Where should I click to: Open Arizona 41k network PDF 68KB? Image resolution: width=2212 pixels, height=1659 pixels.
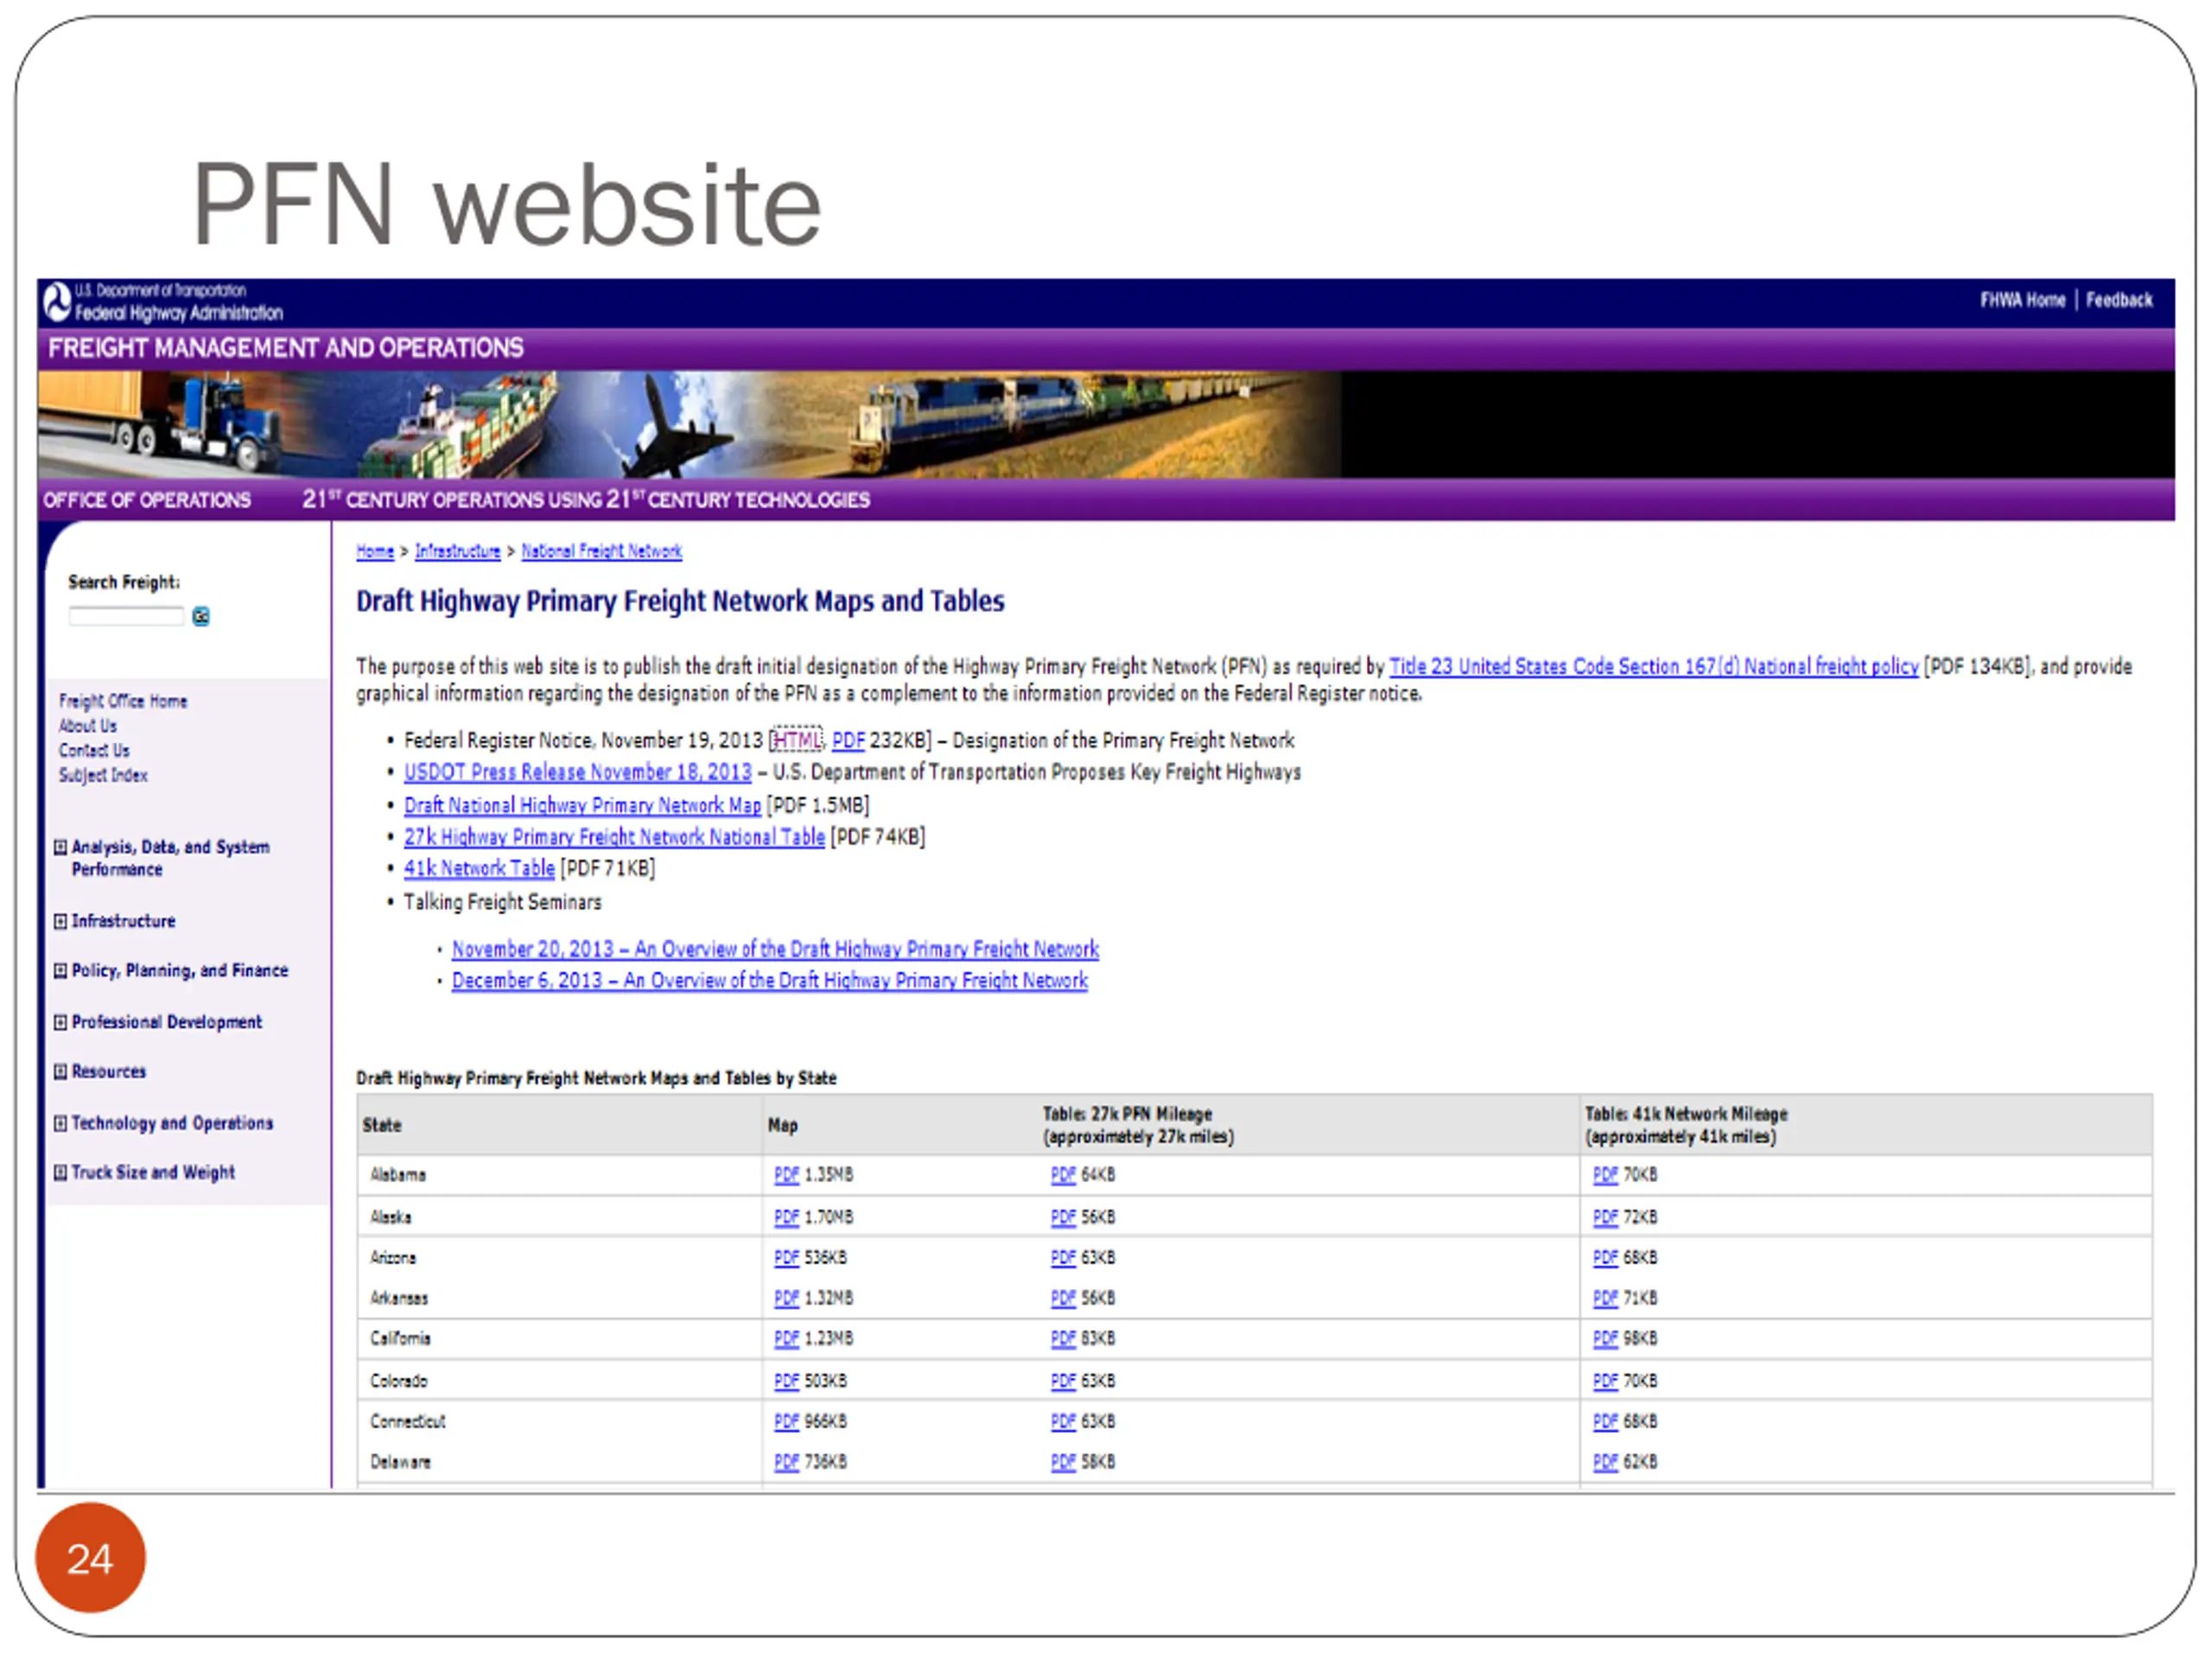[1605, 1258]
